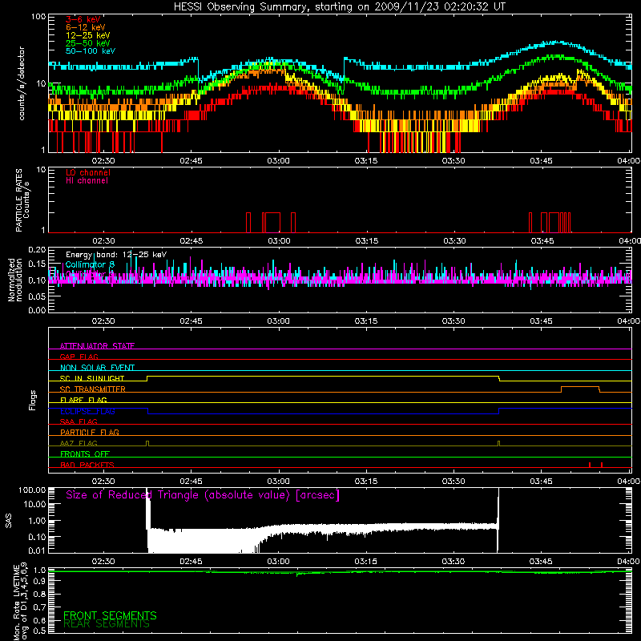This screenshot has width=641, height=641.
Task: Click the 'PARTICLE FLAG' label
Action: point(90,432)
